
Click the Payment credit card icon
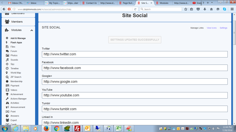click(x=7, y=86)
